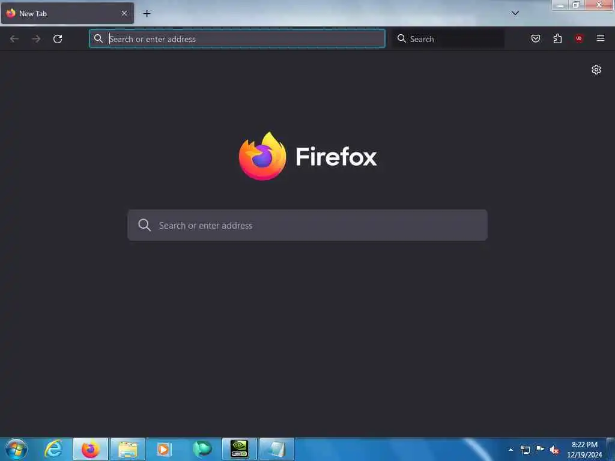Open the green chat bubble taskbar app
Viewport: 615px width, 461px height.
tap(202, 449)
